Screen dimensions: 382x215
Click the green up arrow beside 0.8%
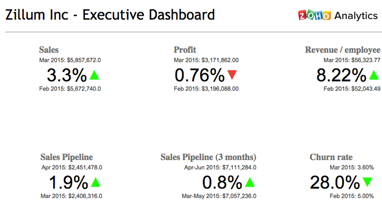(x=249, y=182)
